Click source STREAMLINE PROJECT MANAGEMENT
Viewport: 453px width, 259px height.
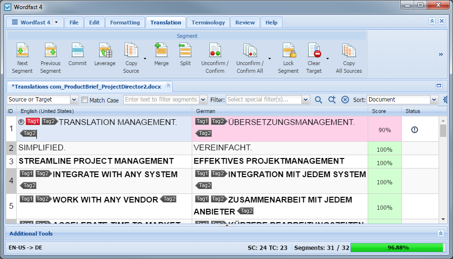click(x=96, y=161)
